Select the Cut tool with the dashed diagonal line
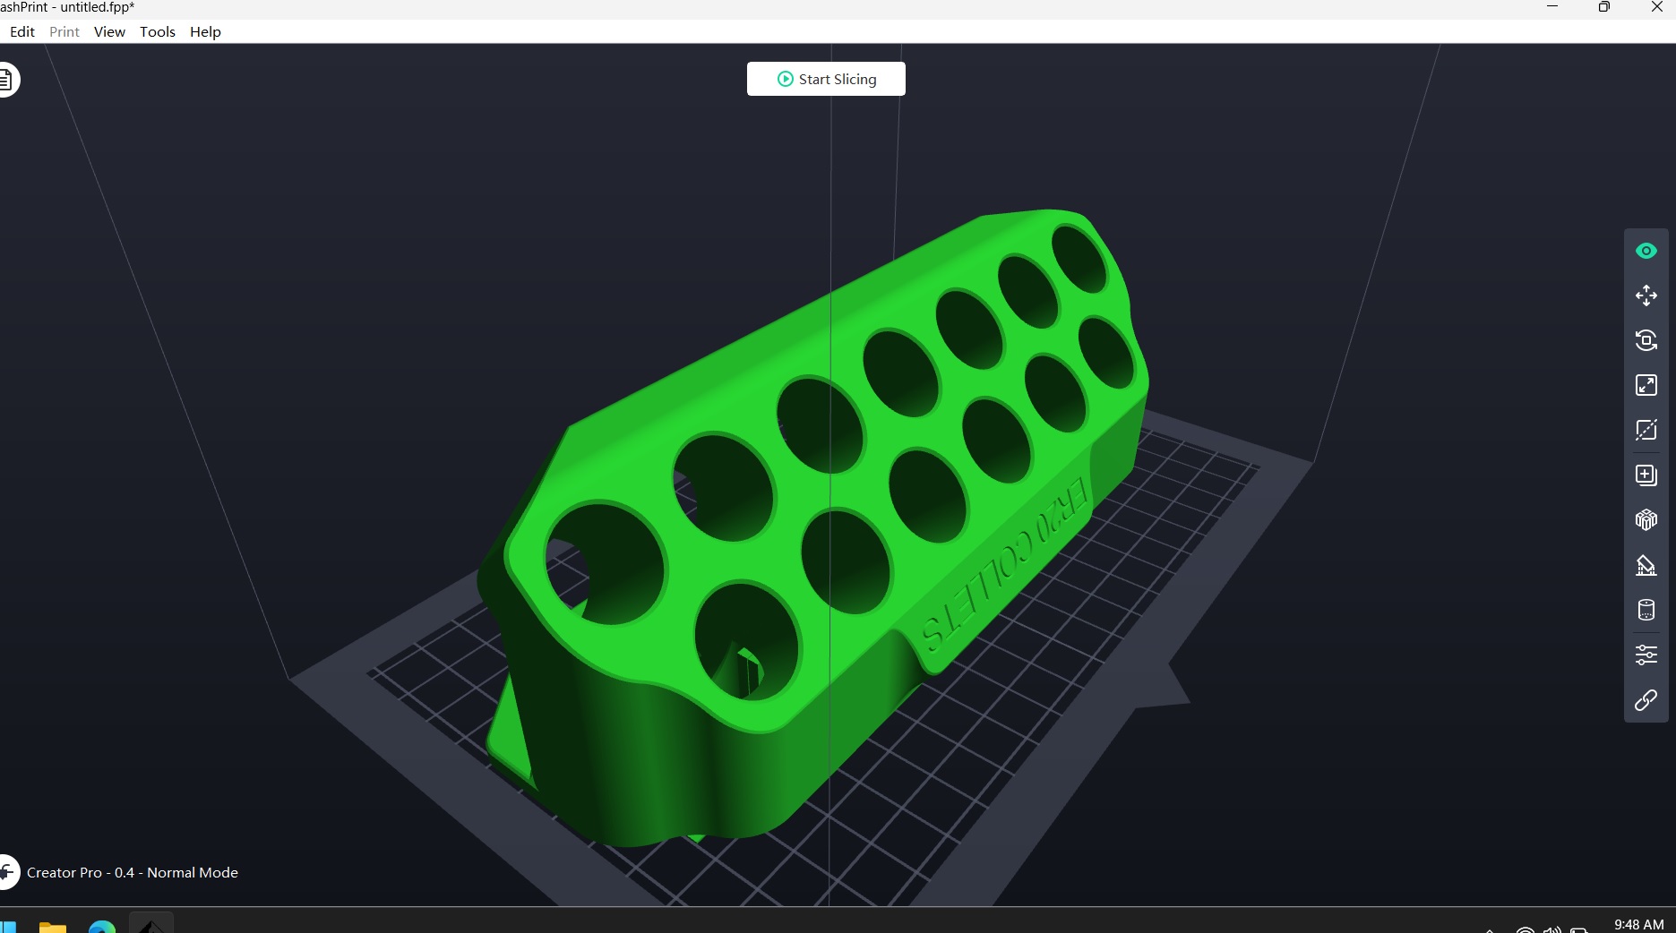The image size is (1676, 933). coord(1646,430)
